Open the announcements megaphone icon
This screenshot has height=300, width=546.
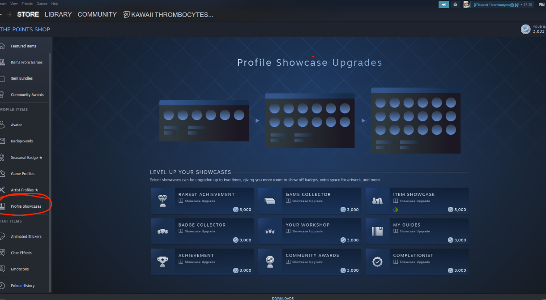coord(444,4)
